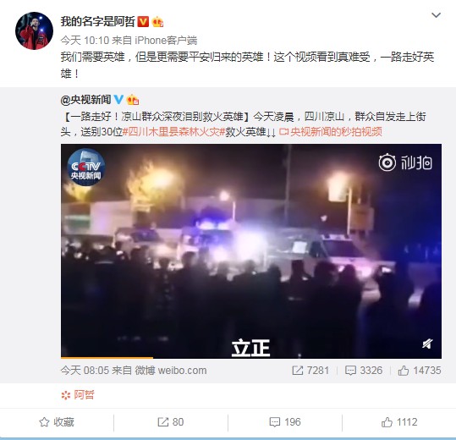This screenshot has height=440, width=456.
Task: Click the crown membership icon beside 阿哲
Action: pos(157,22)
